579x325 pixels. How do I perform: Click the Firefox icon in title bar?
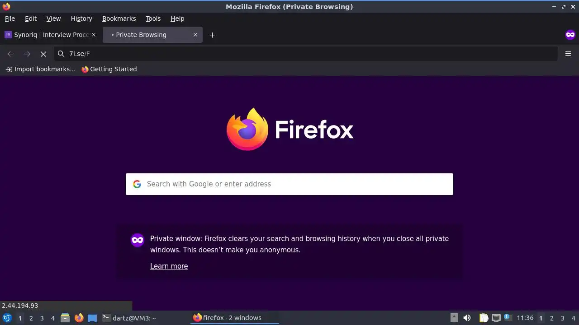(x=6, y=6)
